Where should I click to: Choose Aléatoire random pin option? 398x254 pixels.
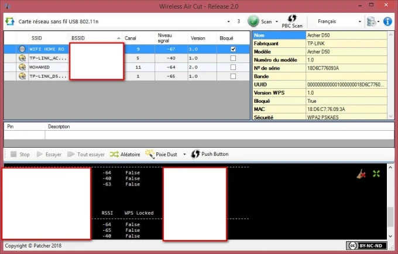click(x=124, y=154)
